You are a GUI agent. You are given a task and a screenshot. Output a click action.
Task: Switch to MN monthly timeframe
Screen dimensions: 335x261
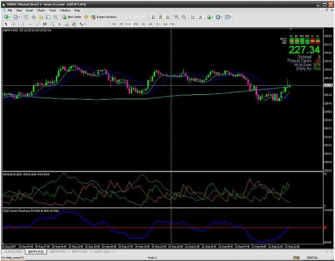click(173, 24)
